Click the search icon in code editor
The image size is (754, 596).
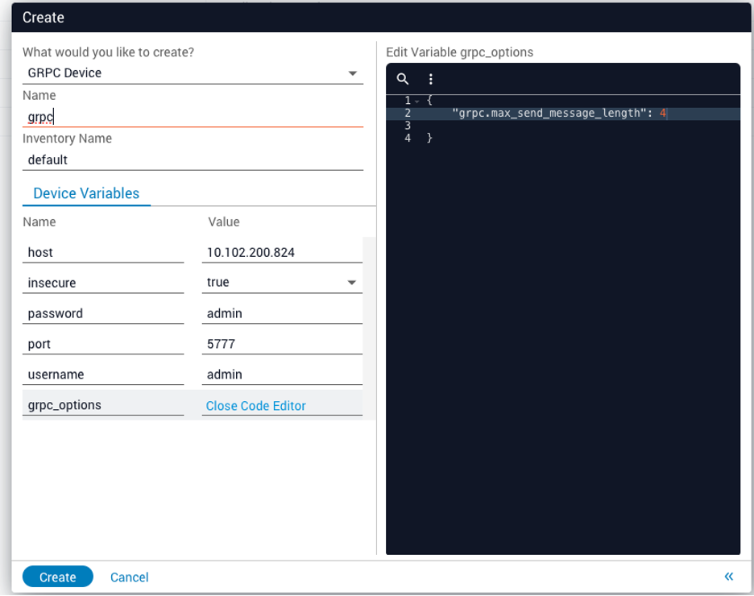click(403, 79)
